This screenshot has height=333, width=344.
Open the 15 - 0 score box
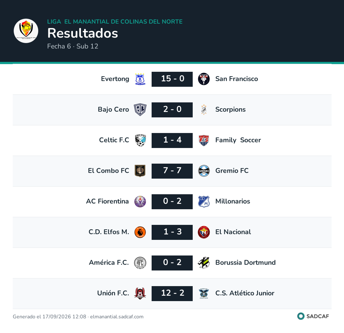[x=172, y=79]
